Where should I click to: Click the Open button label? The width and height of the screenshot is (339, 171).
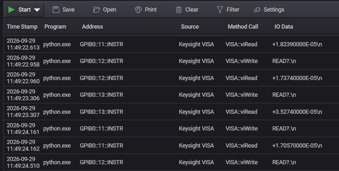click(110, 10)
